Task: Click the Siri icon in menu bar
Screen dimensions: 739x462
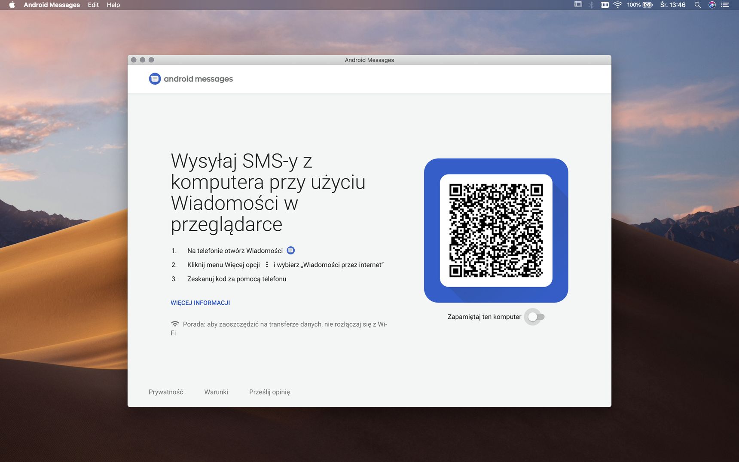Action: point(712,5)
